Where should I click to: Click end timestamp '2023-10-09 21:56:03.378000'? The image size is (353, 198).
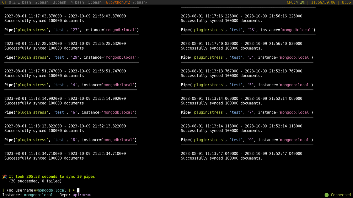click(97, 16)
